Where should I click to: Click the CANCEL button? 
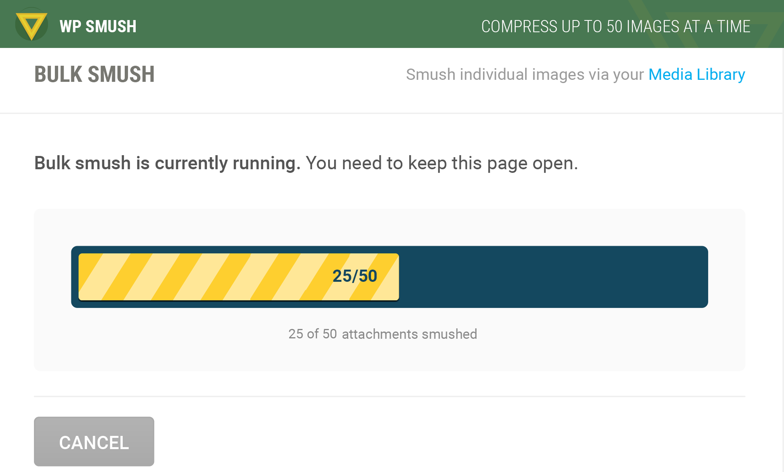pyautogui.click(x=94, y=441)
